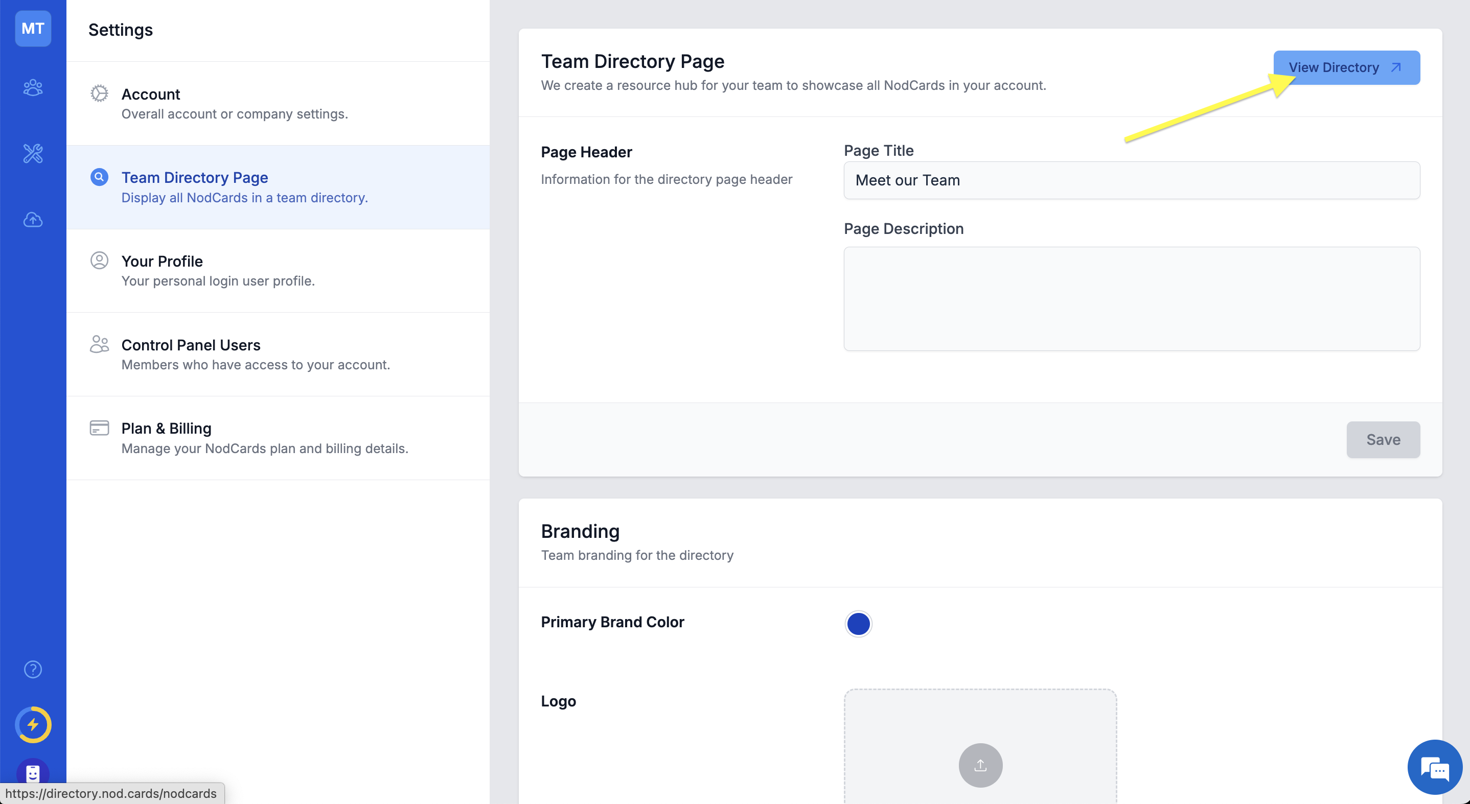This screenshot has width=1470, height=804.
Task: Click the Your Profile person icon
Action: 99,261
